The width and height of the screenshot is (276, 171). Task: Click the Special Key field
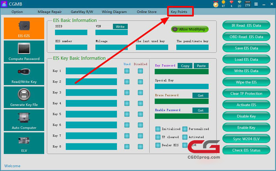click(x=182, y=86)
